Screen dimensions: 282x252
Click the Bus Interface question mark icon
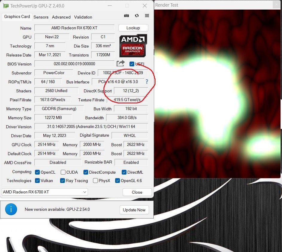coord(147,82)
